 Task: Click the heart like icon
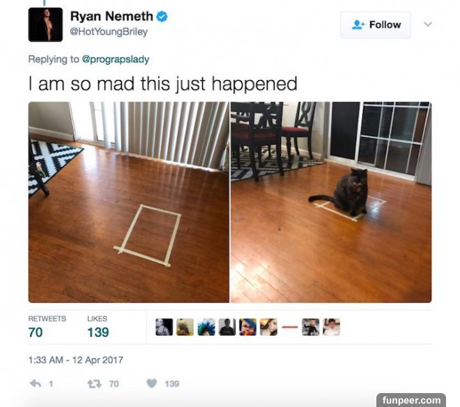[x=152, y=383]
